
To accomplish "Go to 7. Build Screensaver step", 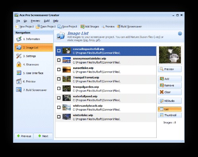I will [x=34, y=90].
